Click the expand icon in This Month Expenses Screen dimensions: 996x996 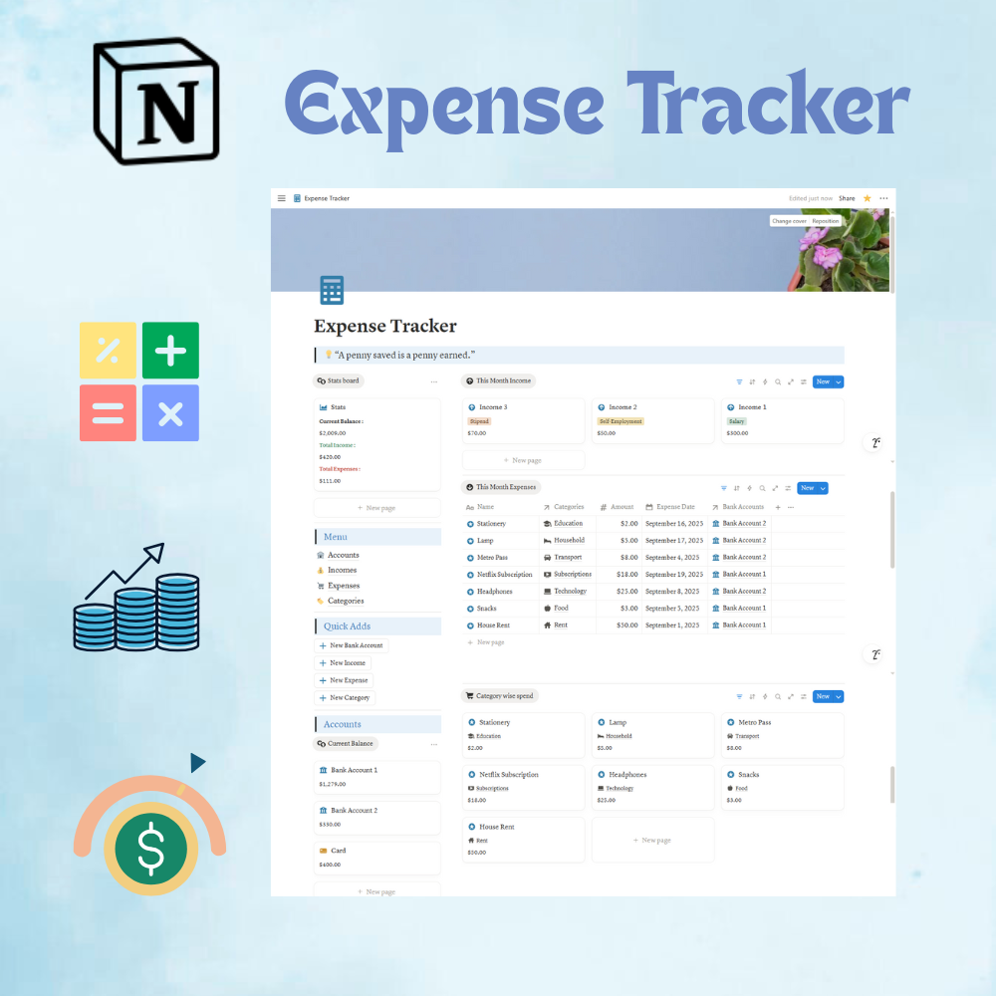click(x=775, y=488)
